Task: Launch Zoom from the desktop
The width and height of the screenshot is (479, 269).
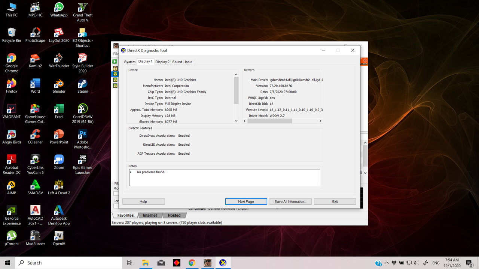Action: tap(59, 162)
